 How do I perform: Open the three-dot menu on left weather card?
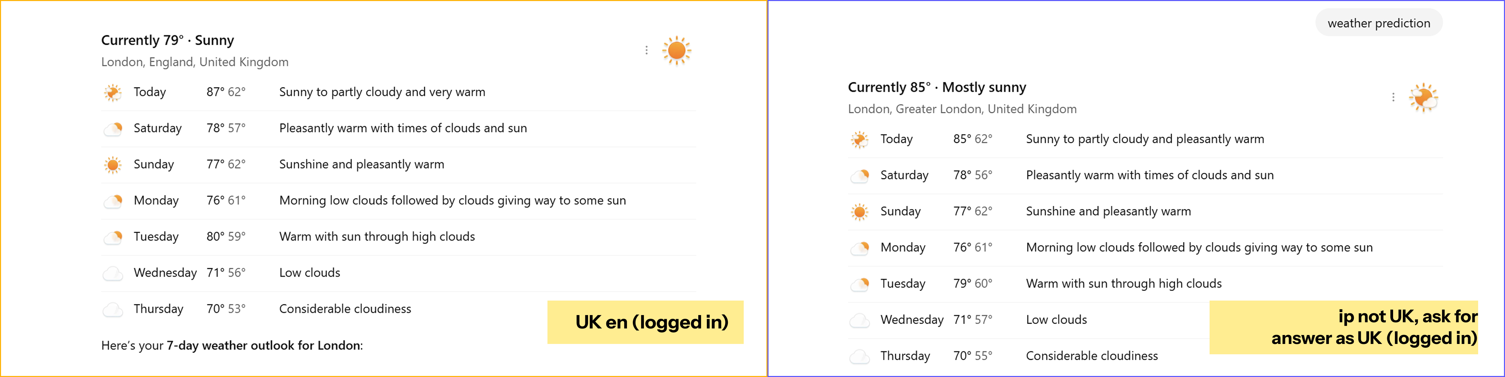pyautogui.click(x=646, y=50)
